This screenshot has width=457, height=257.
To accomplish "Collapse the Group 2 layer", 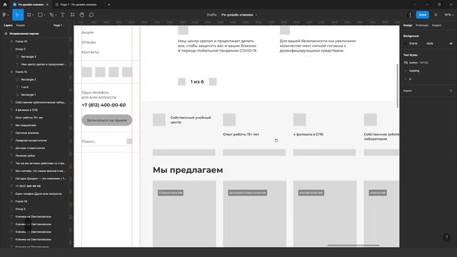I will 11,49.
